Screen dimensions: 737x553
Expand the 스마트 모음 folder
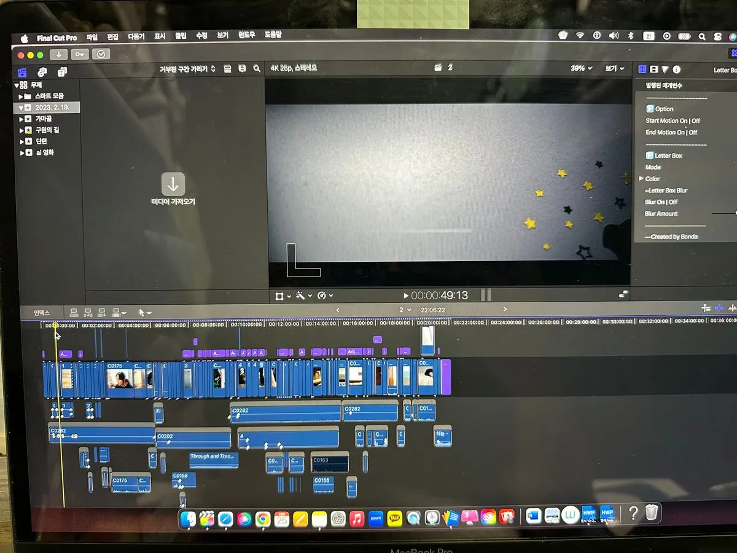click(x=21, y=96)
